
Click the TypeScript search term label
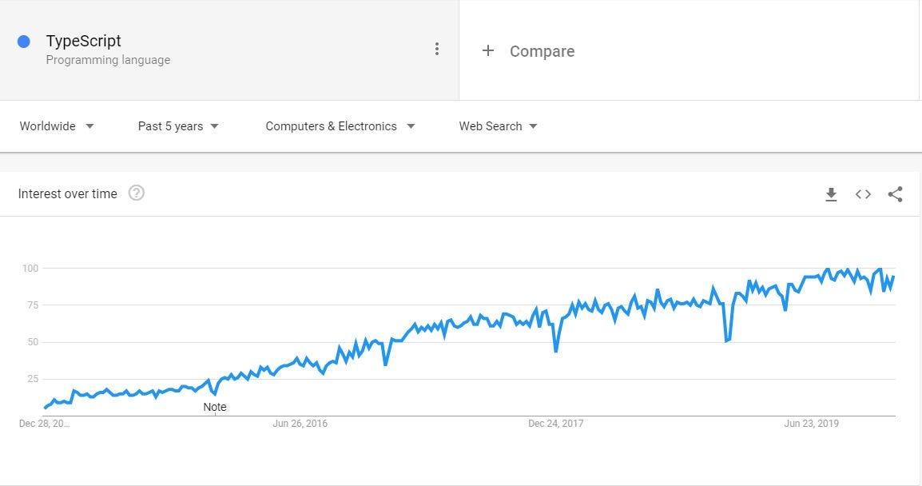coord(84,41)
